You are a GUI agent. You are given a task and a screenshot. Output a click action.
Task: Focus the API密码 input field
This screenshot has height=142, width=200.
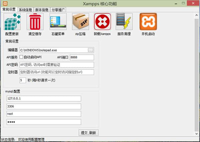point(57,65)
